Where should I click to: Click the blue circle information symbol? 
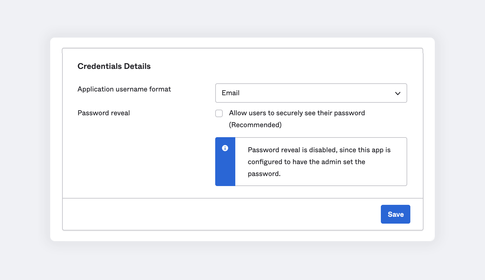(x=225, y=148)
